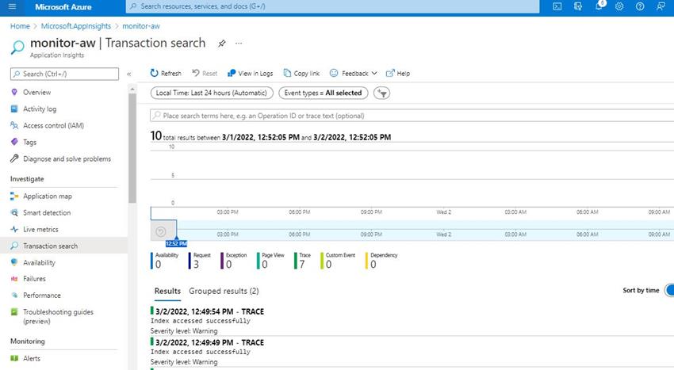This screenshot has height=370, width=674.
Task: Go to monitor-aw breadcrumb
Action: tap(141, 26)
